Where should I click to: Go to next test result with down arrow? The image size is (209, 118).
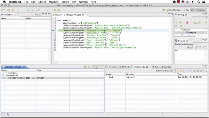(x=178, y=71)
